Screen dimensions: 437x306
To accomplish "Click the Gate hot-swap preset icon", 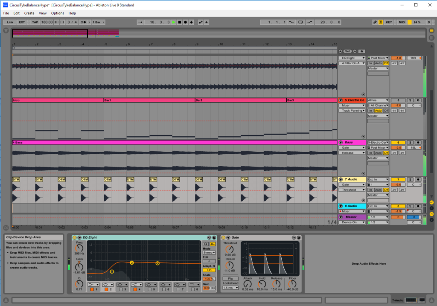I will (x=294, y=237).
